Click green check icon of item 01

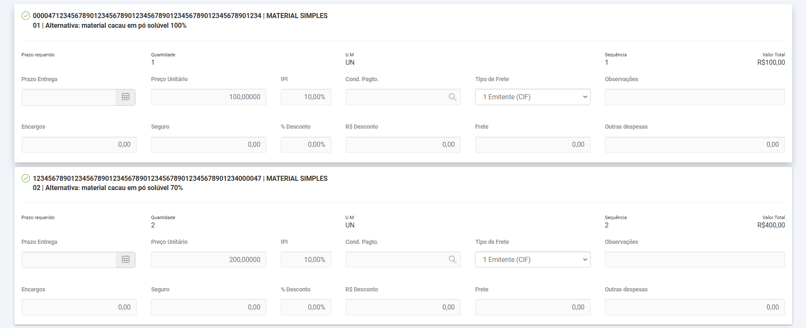click(26, 16)
